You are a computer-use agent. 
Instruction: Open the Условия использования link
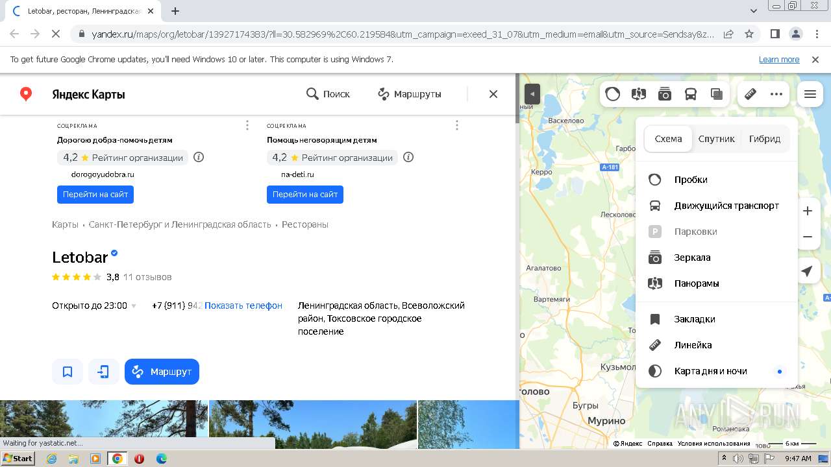[x=714, y=444]
